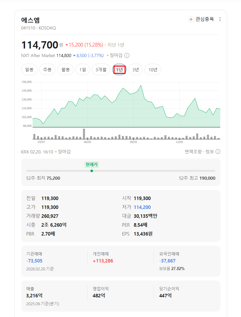Click the 03/07 date label on chart axis
This screenshot has width=241, height=317.
point(41,142)
